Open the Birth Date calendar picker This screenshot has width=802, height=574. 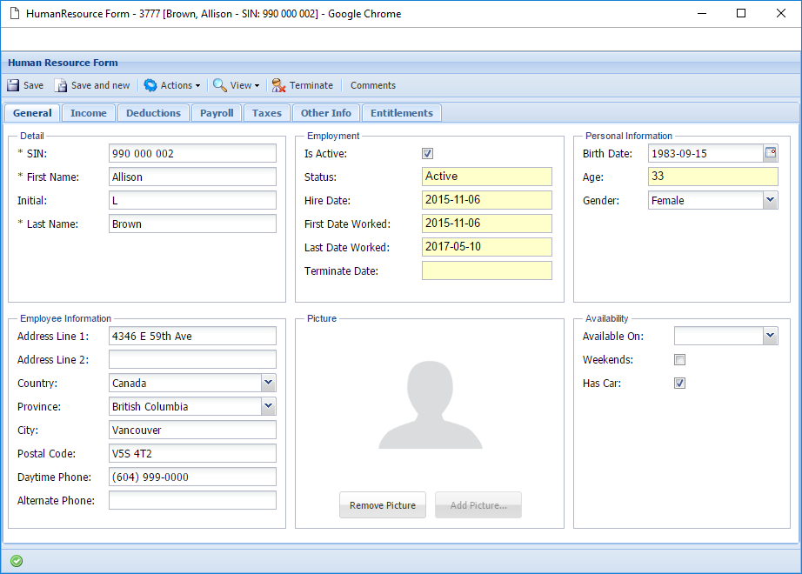point(770,153)
